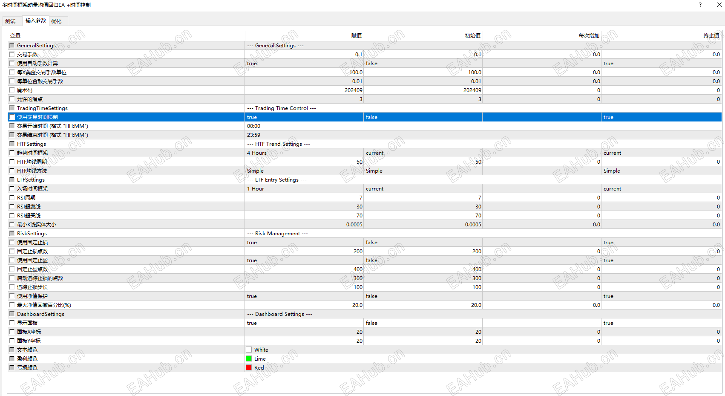The width and height of the screenshot is (725, 396).
Task: Change the 赋值 'true' for 使用净值保护
Action: coord(252,296)
